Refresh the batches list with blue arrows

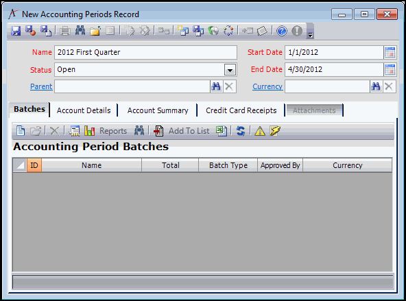[241, 131]
